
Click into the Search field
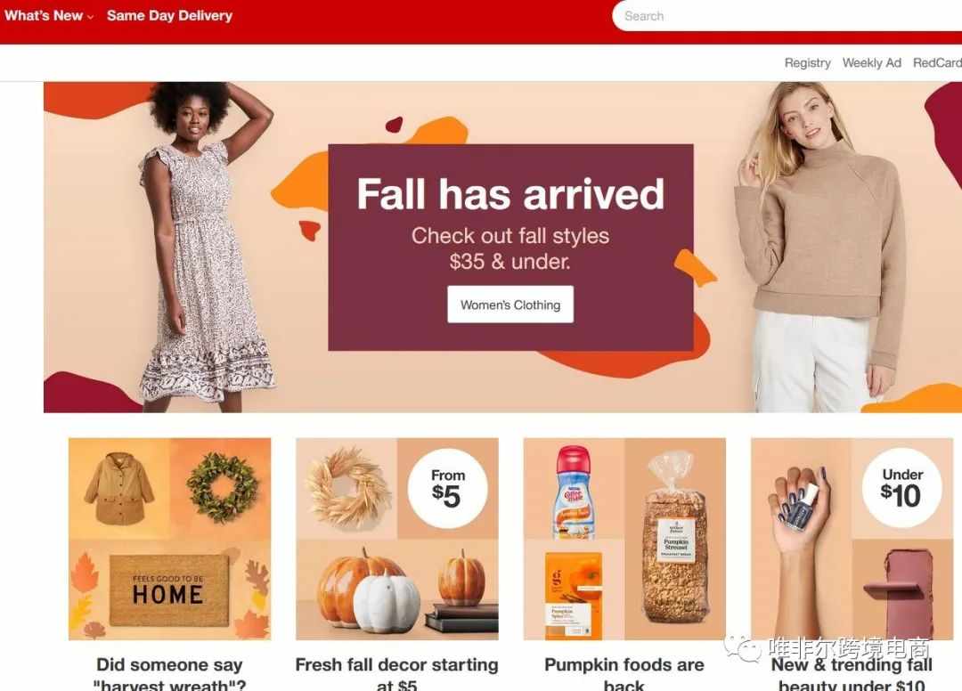click(787, 16)
